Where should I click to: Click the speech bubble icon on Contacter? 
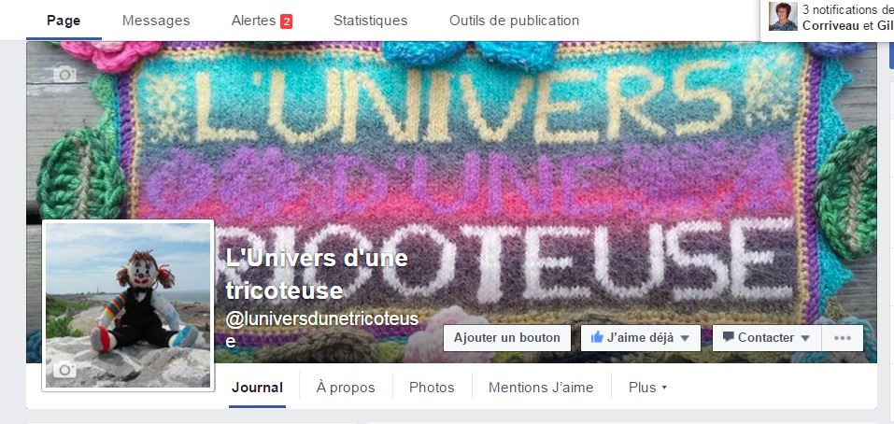click(x=728, y=337)
